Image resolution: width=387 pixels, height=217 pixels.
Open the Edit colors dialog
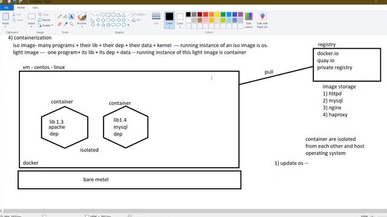[249, 20]
